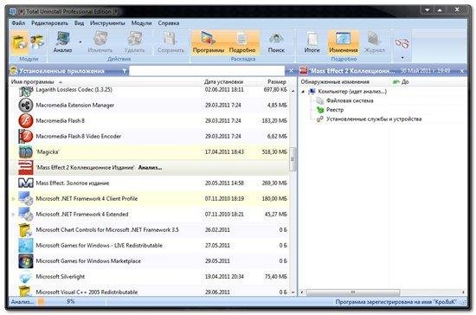This screenshot has width=476, height=315.
Task: Sort by Размер column header
Action: [x=277, y=82]
